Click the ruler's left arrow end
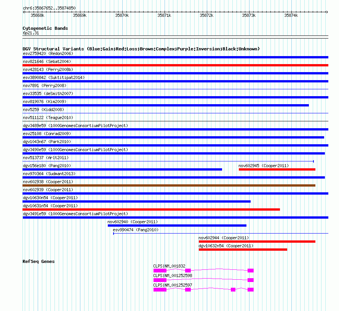The height and width of the screenshot is (311, 339). point(24,12)
